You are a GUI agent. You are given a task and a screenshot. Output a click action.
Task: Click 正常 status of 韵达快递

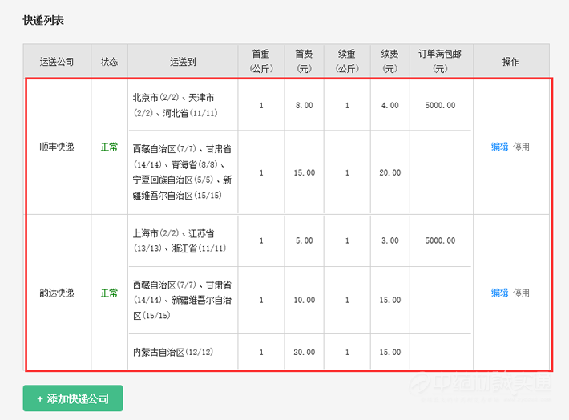109,293
